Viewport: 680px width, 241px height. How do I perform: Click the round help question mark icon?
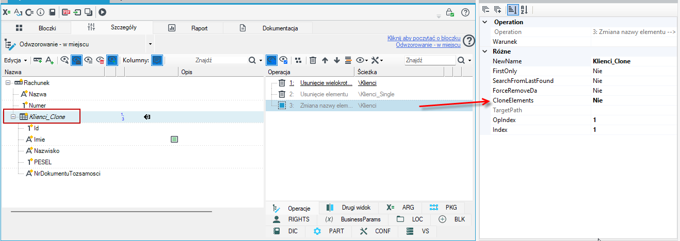pyautogui.click(x=465, y=12)
